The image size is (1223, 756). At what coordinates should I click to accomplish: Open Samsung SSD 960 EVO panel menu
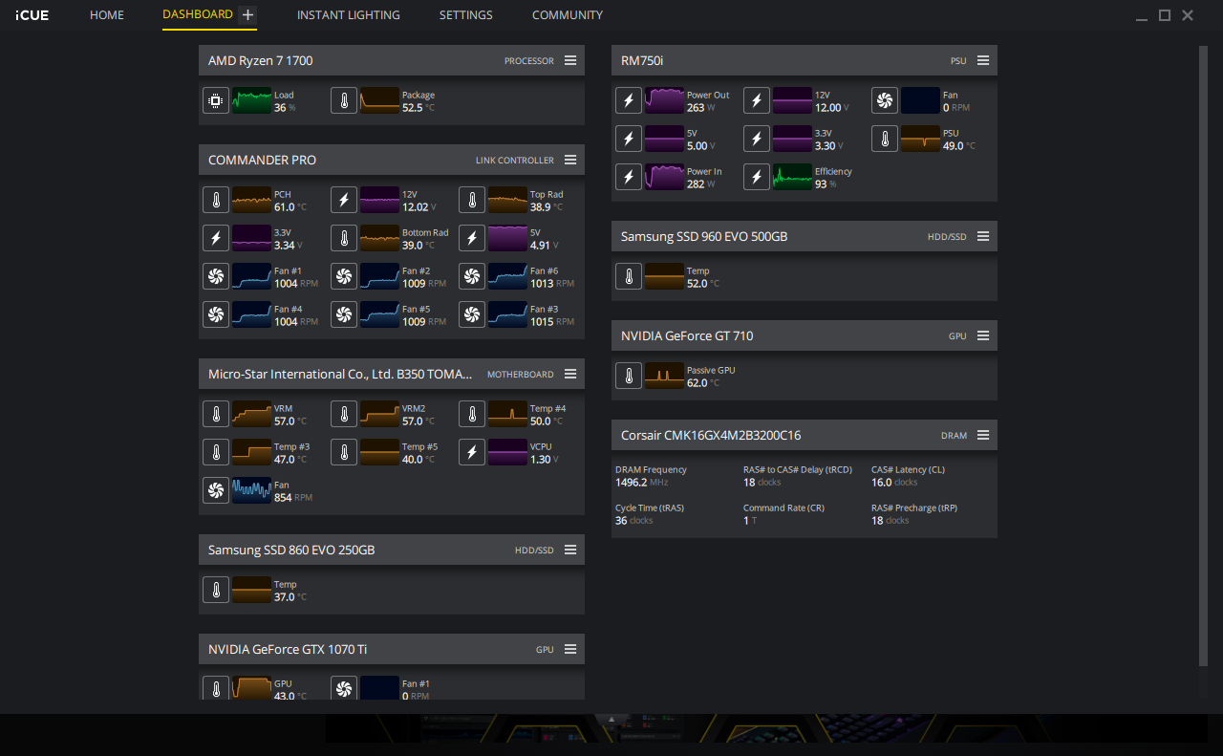pos(983,236)
